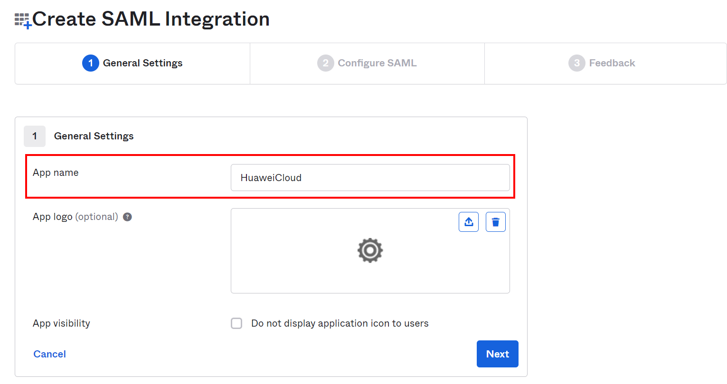Click the 'App visibility' label
Screen dimensions: 727x384
pos(61,323)
